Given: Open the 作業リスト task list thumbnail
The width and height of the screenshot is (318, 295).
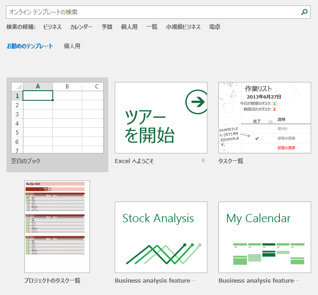Looking at the screenshot, I should tap(265, 118).
